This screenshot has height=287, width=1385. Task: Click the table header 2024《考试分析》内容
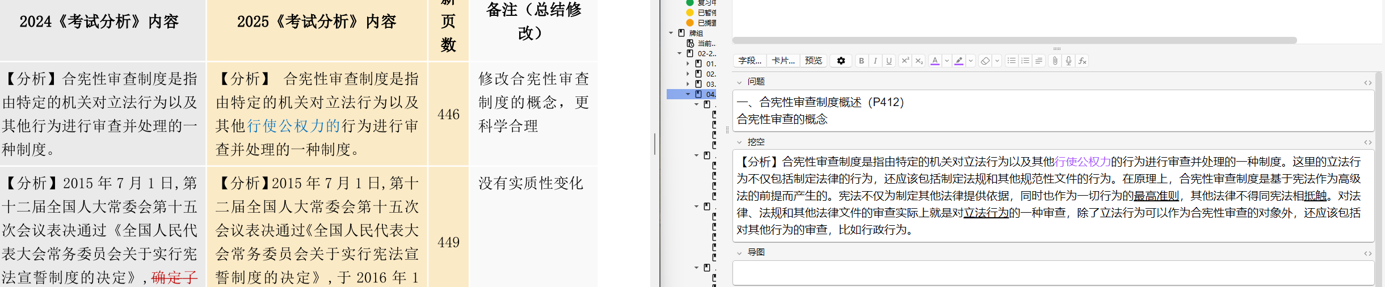99,22
